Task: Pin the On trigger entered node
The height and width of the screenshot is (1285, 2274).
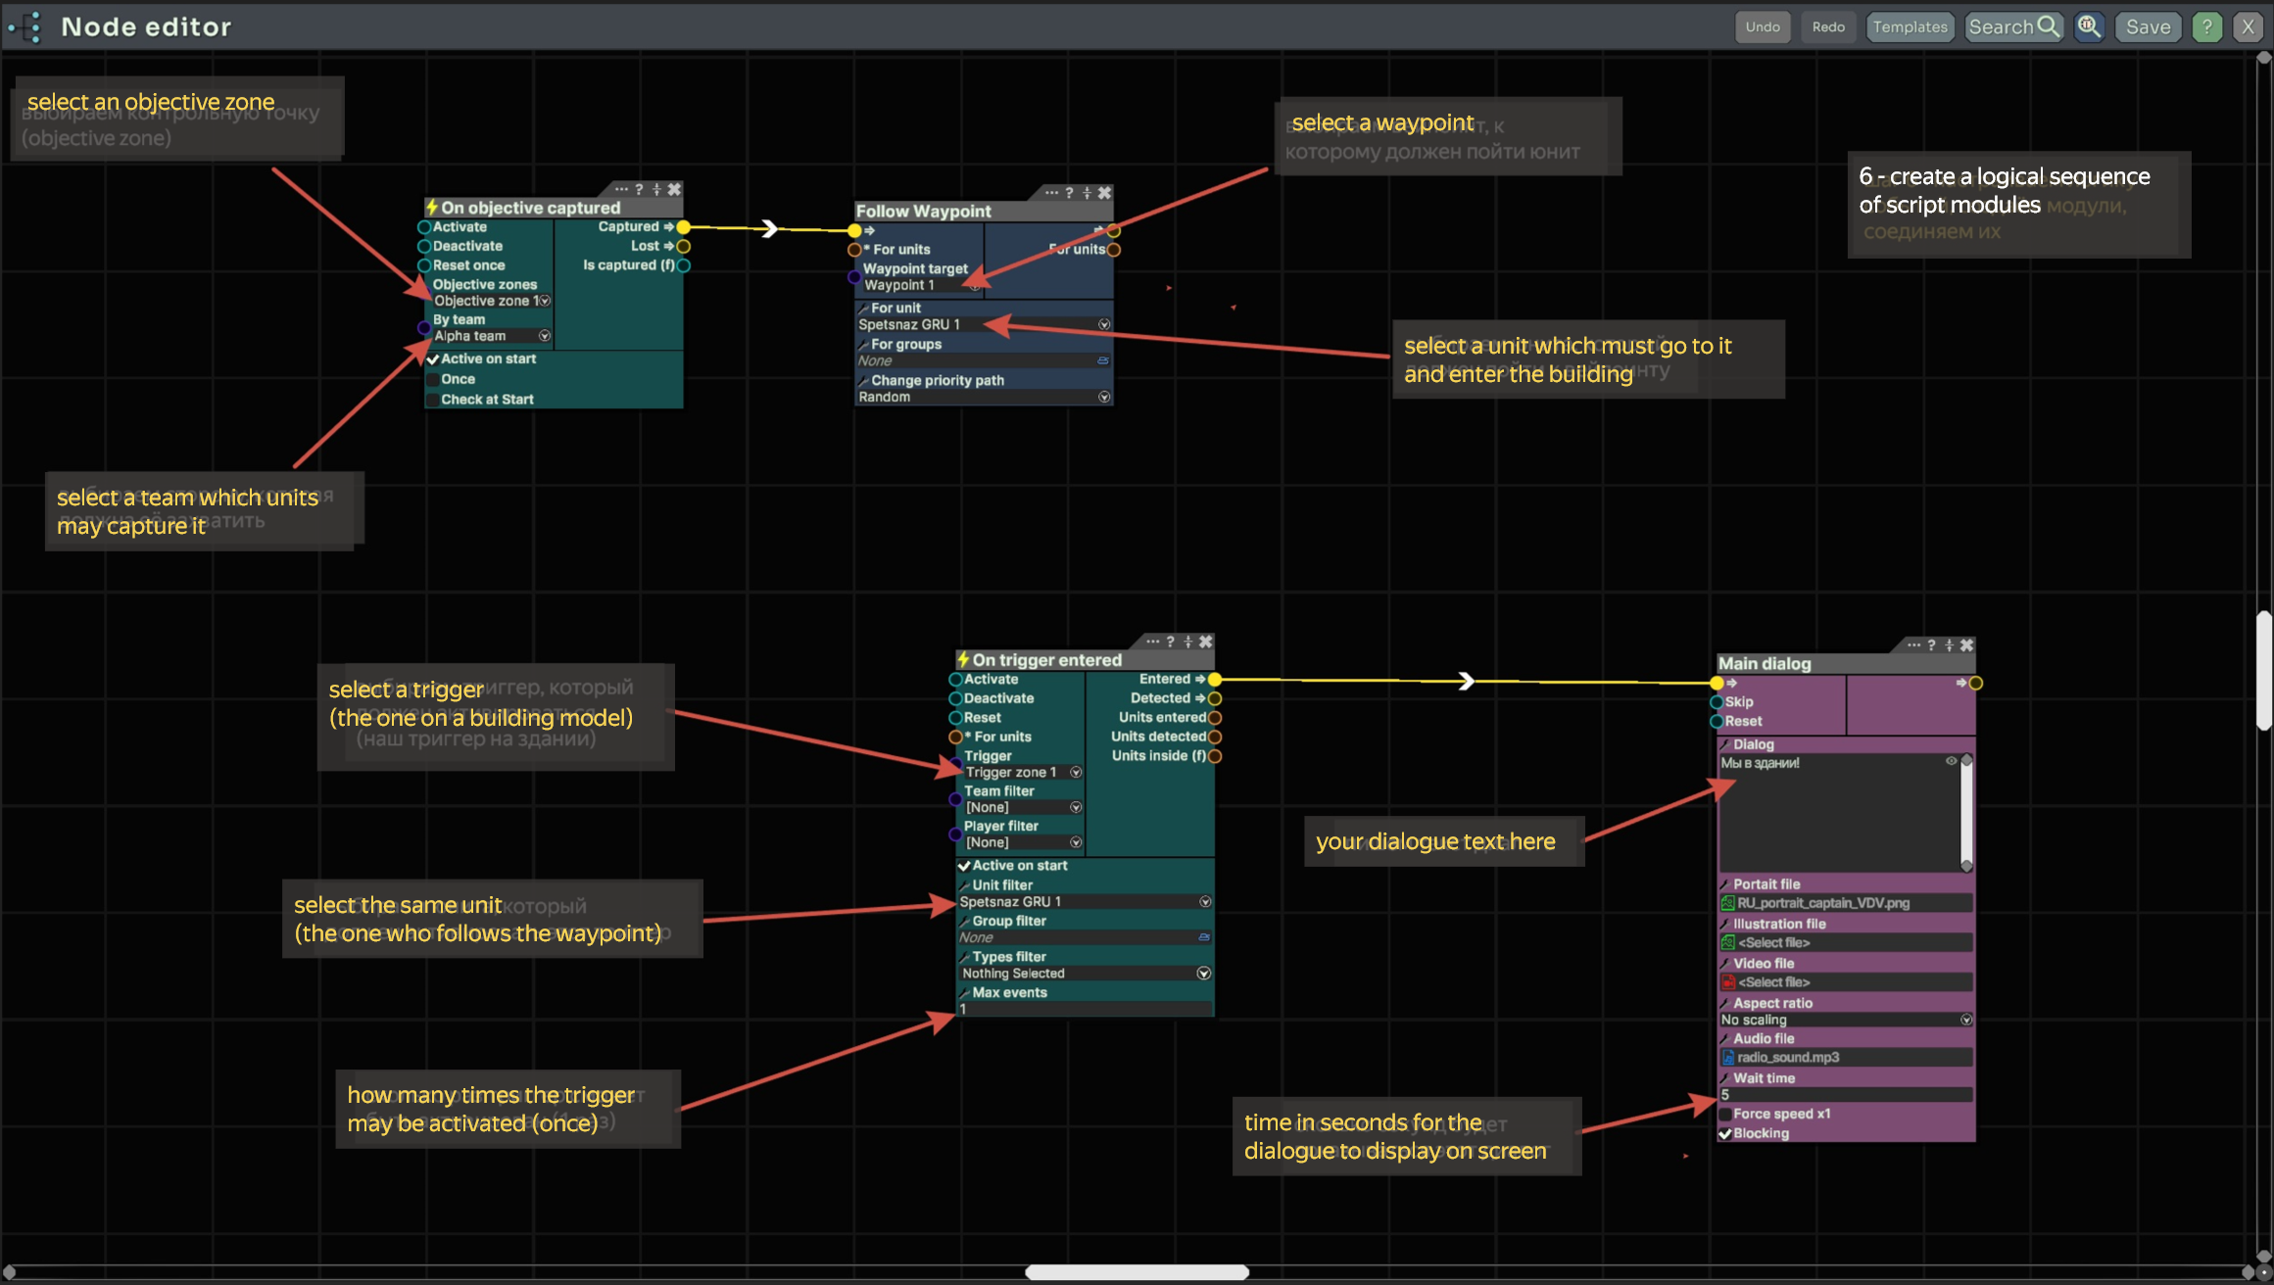Action: tap(1187, 642)
